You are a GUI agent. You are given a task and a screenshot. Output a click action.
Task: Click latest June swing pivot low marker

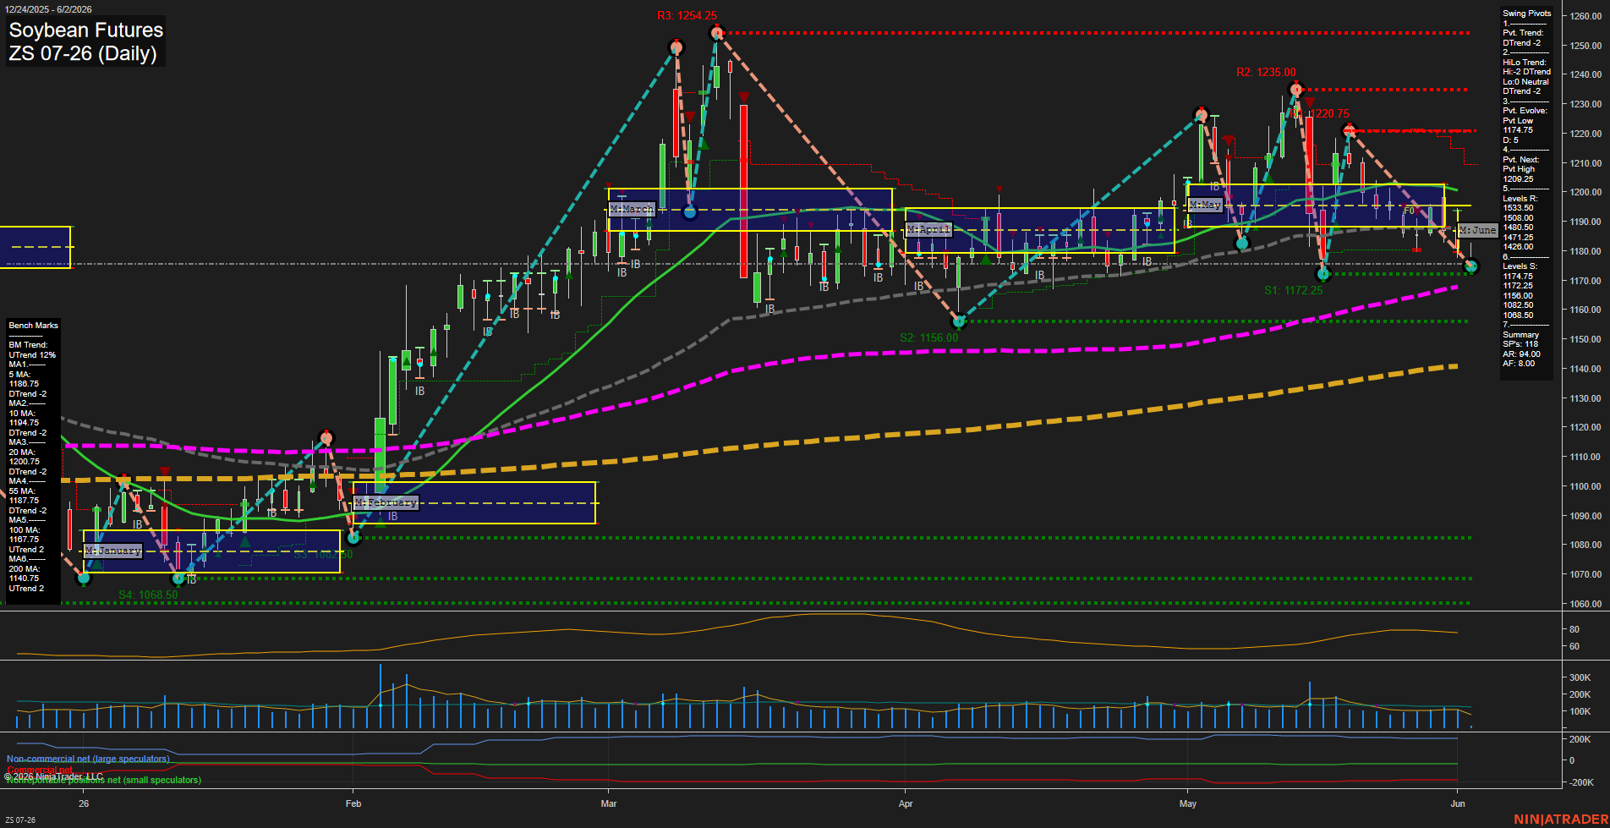pos(1471,266)
